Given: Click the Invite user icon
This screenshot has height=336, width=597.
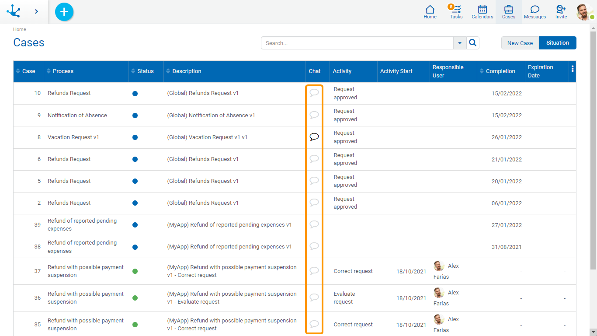Looking at the screenshot, I should coord(561,12).
